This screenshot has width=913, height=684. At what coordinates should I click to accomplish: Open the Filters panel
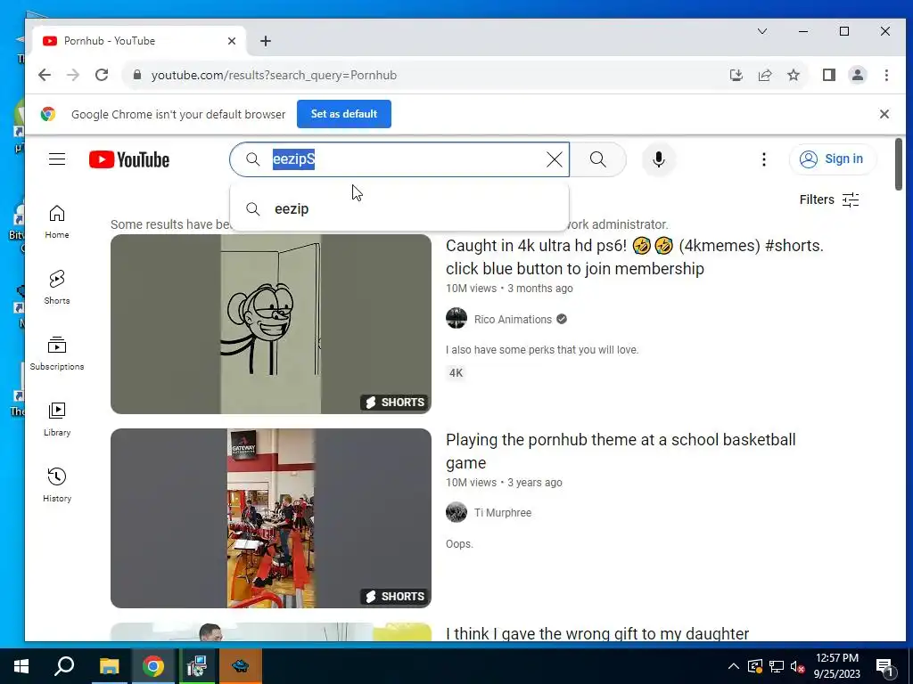tap(829, 199)
